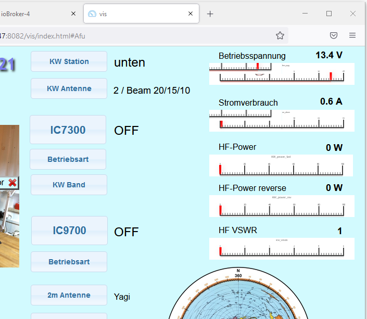Switch to the ioBroker-4 tab
This screenshot has width=367, height=319.
[x=39, y=14]
